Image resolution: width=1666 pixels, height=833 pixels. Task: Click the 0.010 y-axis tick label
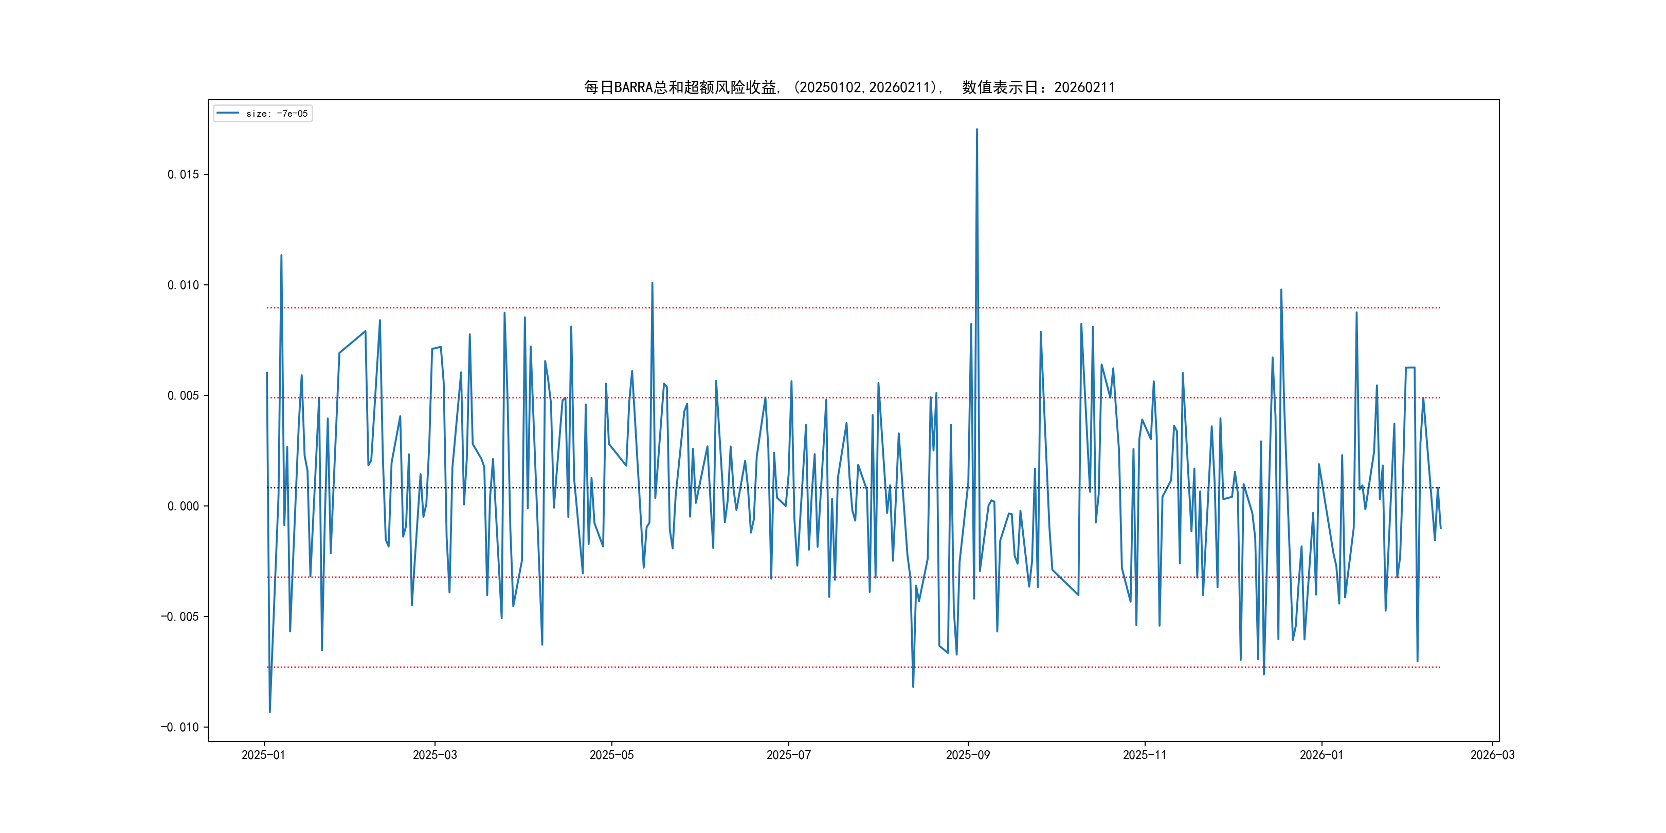pyautogui.click(x=183, y=285)
